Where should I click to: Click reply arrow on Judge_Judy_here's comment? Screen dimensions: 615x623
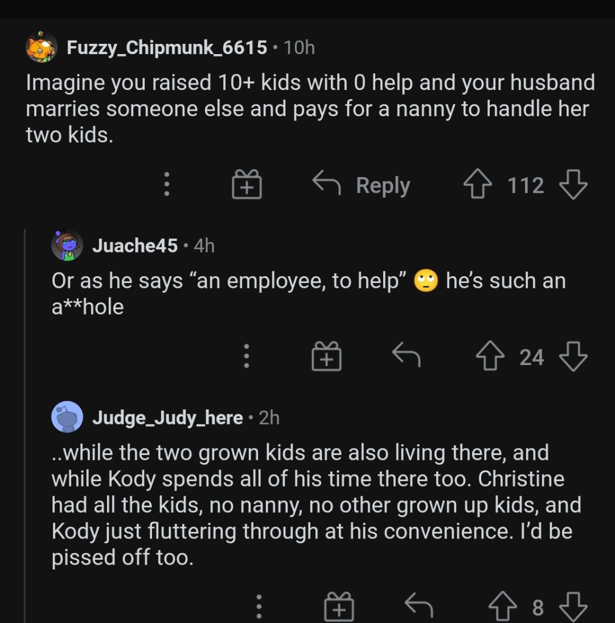point(419,607)
